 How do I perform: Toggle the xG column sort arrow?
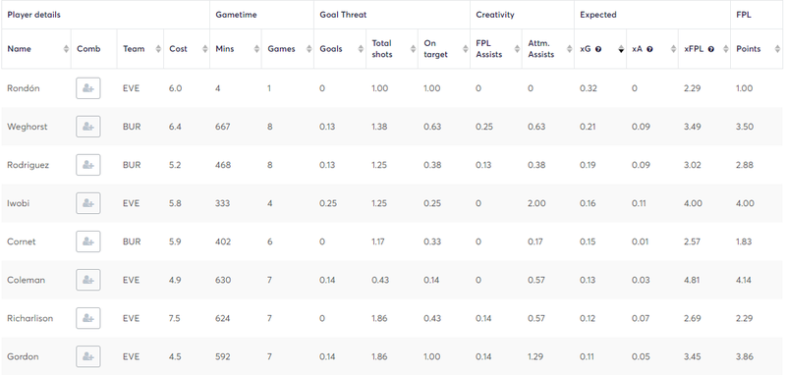621,49
